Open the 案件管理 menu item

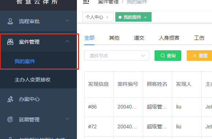coord(38,42)
